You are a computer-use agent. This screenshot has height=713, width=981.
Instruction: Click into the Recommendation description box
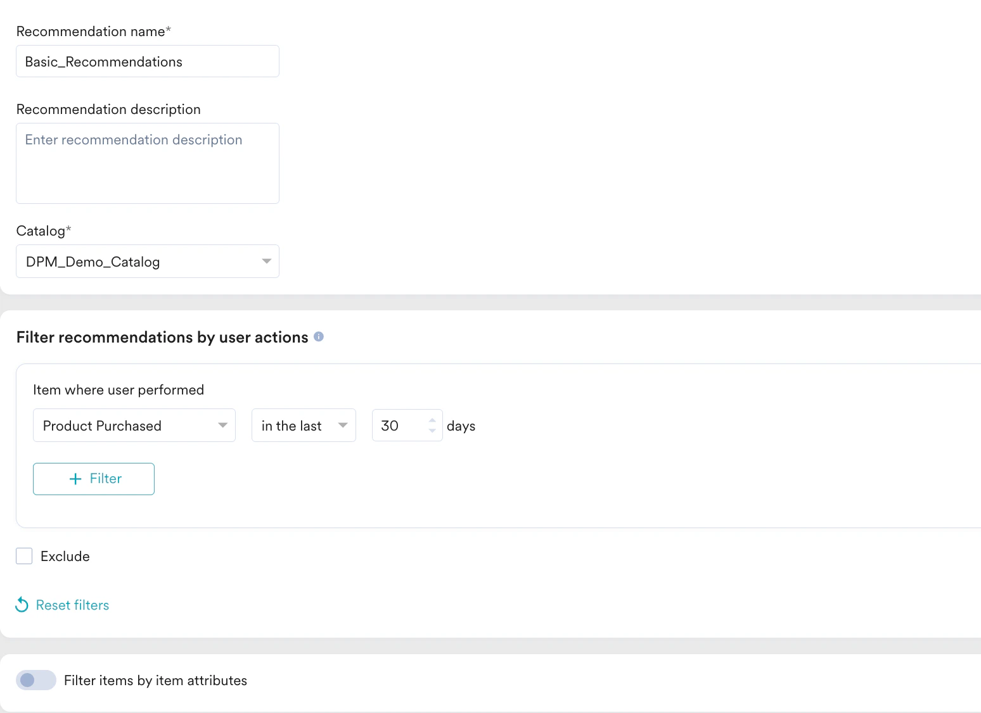147,163
